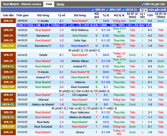Click card icon after Real Madrid on 13/04/25
This screenshot has width=167, height=136.
[x=88, y=72]
